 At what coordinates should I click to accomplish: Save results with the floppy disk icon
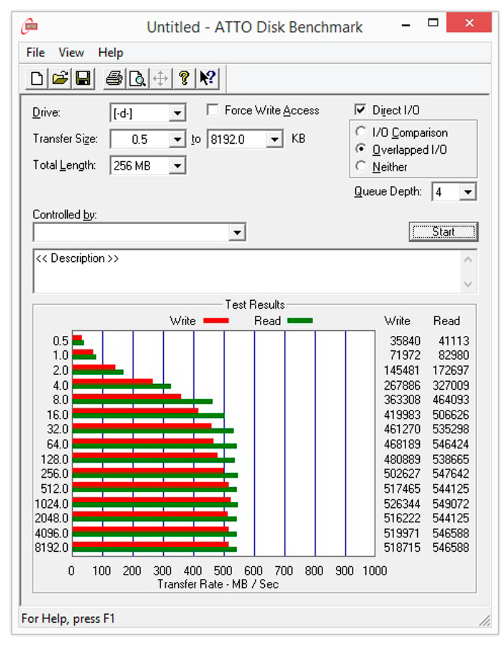click(x=82, y=78)
